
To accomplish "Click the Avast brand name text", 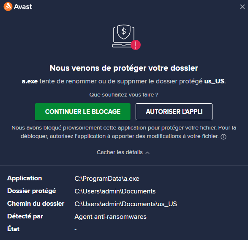I will 23,7.
